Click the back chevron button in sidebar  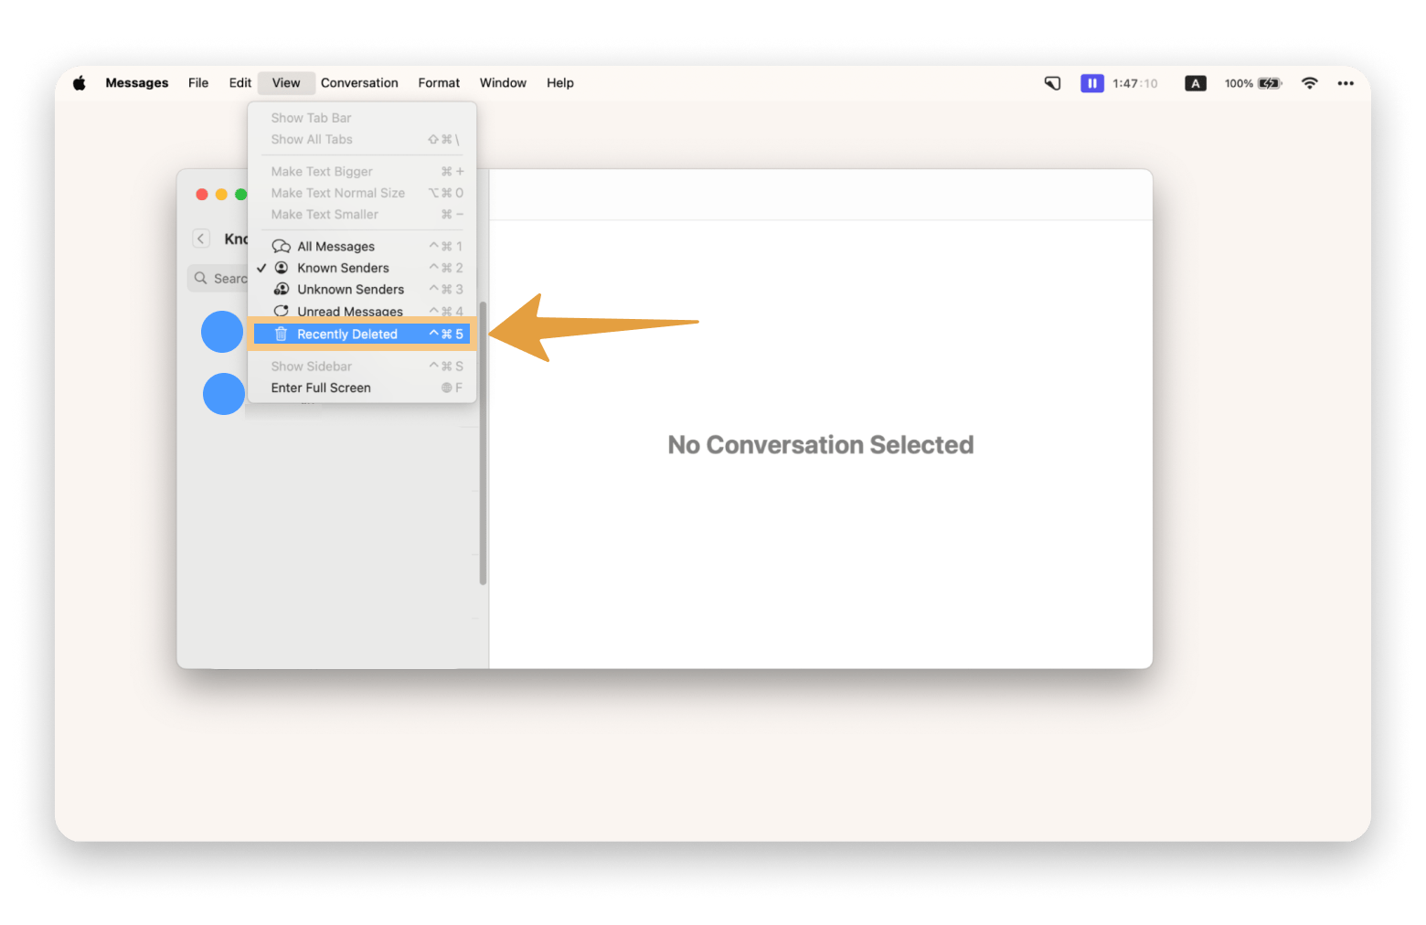point(201,239)
